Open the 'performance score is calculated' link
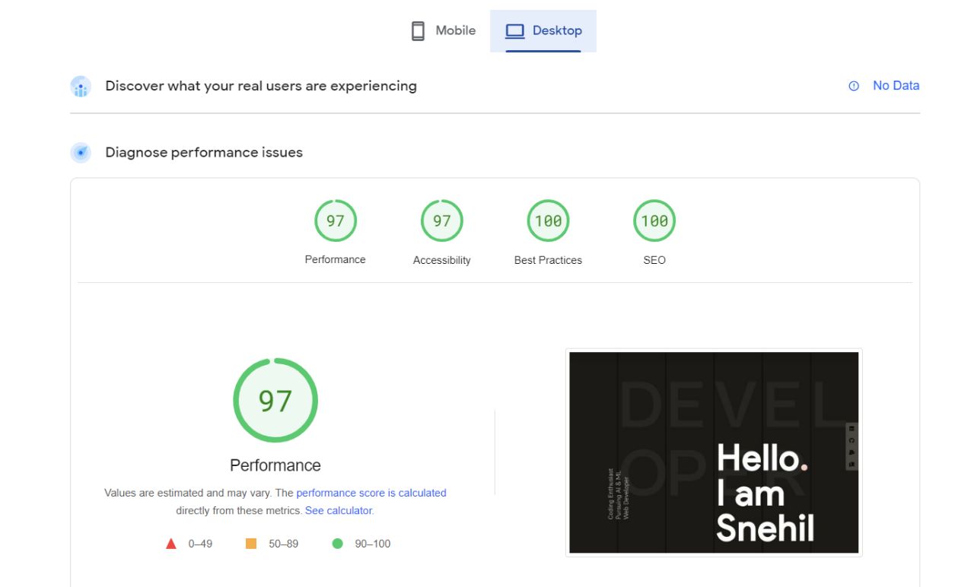Viewport: 974px width, 587px height. click(371, 493)
